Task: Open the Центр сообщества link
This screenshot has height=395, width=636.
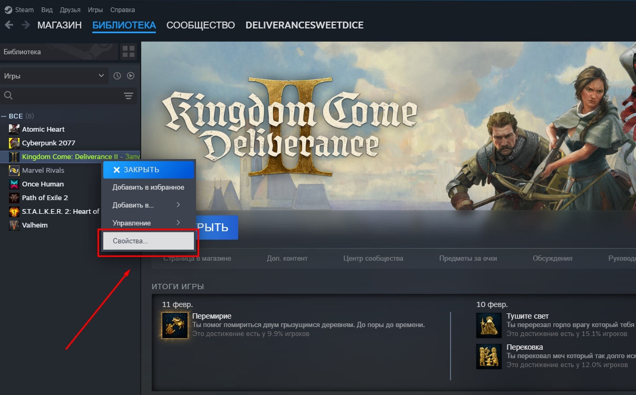Action: tap(373, 258)
